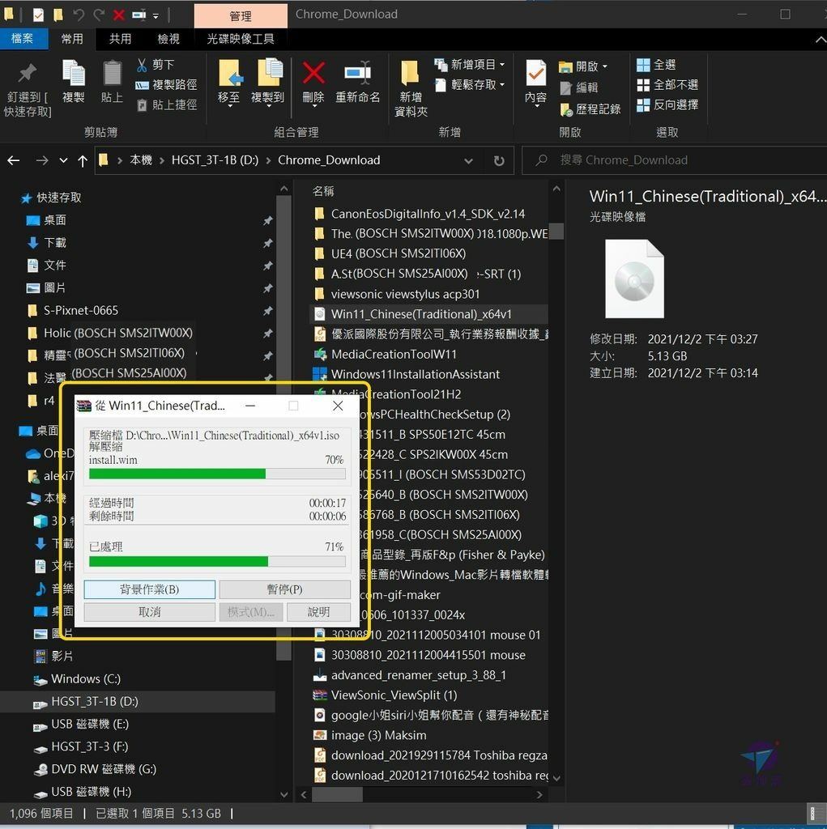Collapse the ribbon with the chevron

[x=821, y=40]
